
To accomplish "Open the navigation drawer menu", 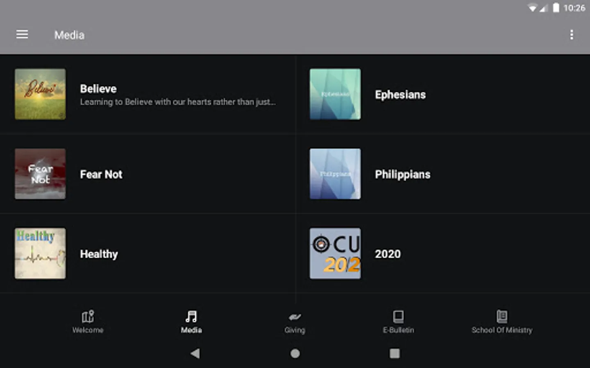I will (x=22, y=34).
